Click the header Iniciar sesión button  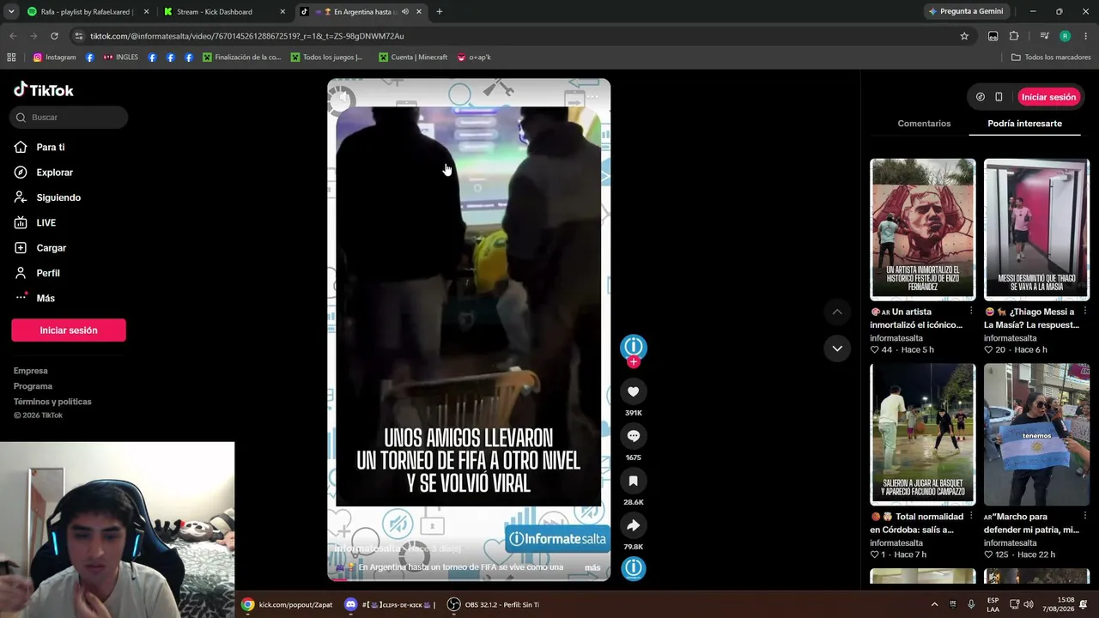click(x=1048, y=97)
